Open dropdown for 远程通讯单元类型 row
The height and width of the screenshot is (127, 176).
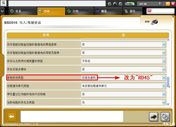[164, 86]
